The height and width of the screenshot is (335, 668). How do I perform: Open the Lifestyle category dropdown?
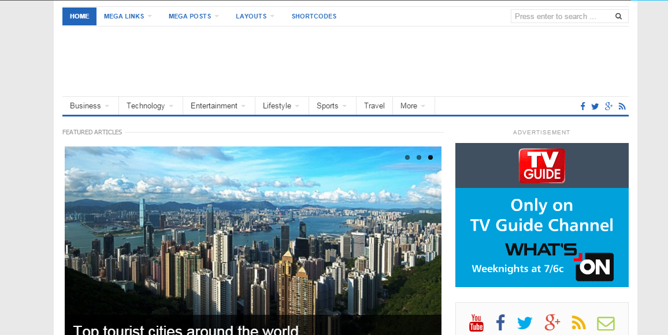[281, 106]
